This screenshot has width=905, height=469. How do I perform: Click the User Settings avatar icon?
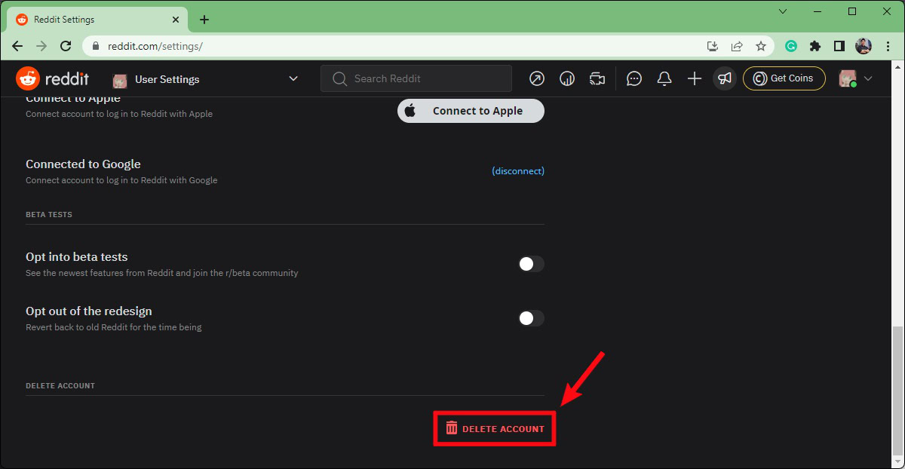click(119, 80)
